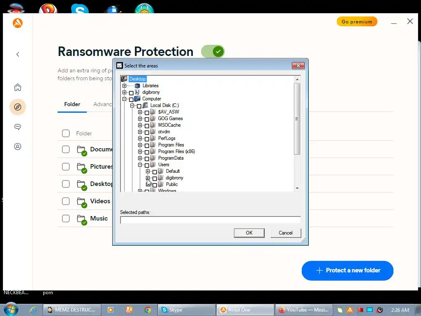The height and width of the screenshot is (316, 421).
Task: Collapse the Computer node in tree
Action: (124, 99)
